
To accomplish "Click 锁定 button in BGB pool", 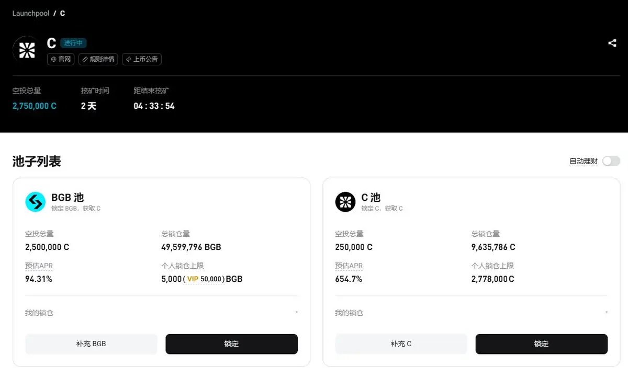I will coord(232,344).
